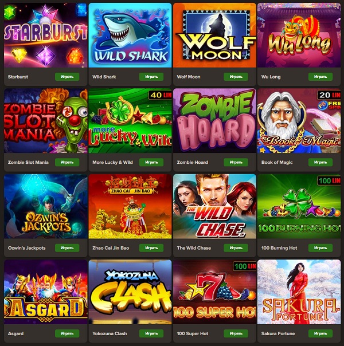This screenshot has width=344, height=346.
Task: Click the green play button for Starburst
Action: coord(67,77)
